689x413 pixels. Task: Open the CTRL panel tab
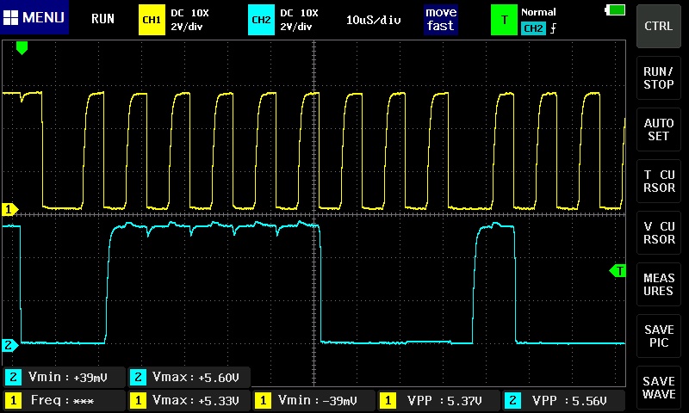coord(658,27)
